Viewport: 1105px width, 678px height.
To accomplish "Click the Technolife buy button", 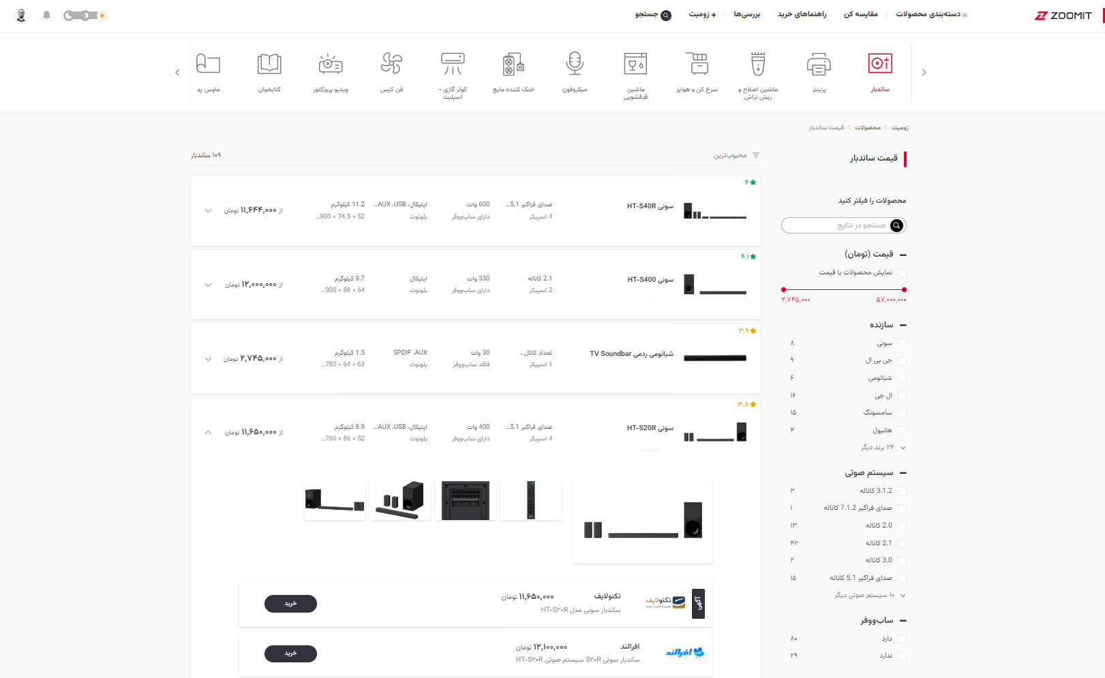I will pyautogui.click(x=290, y=604).
